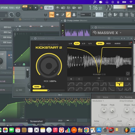The height and width of the screenshot is (135, 135).
Task: Expand the dropdown triangle below Maximus envelope
Action: pyautogui.click(x=15, y=65)
